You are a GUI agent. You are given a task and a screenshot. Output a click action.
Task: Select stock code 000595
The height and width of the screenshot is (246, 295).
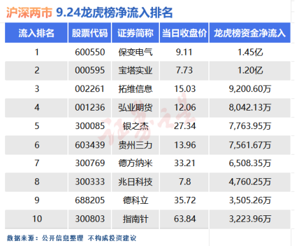pyautogui.click(x=90, y=70)
